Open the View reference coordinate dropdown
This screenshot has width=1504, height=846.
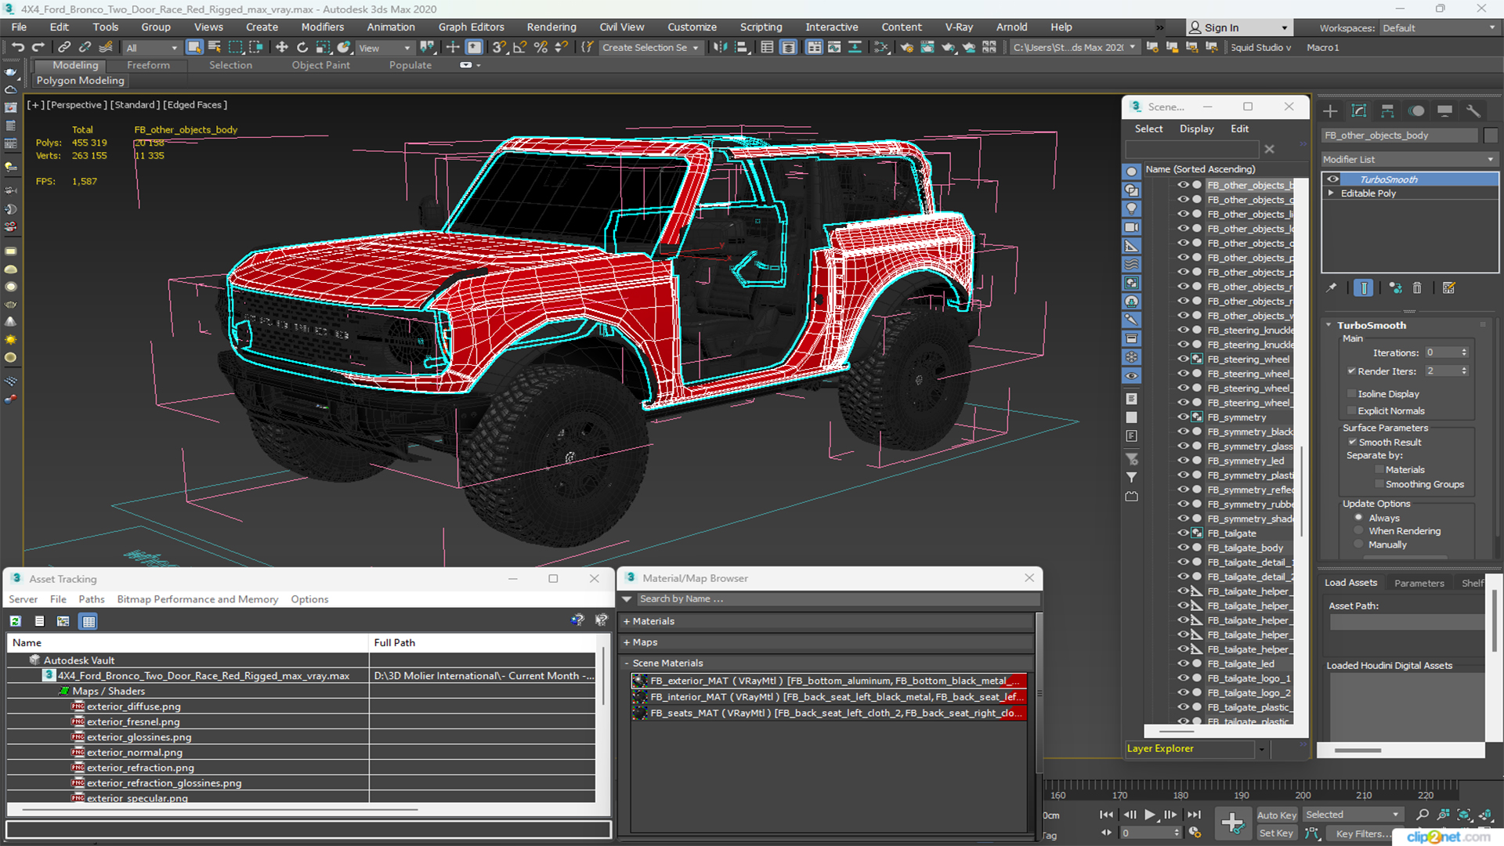pos(385,48)
